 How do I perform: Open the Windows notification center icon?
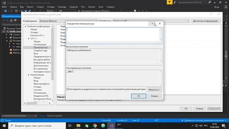(223, 126)
